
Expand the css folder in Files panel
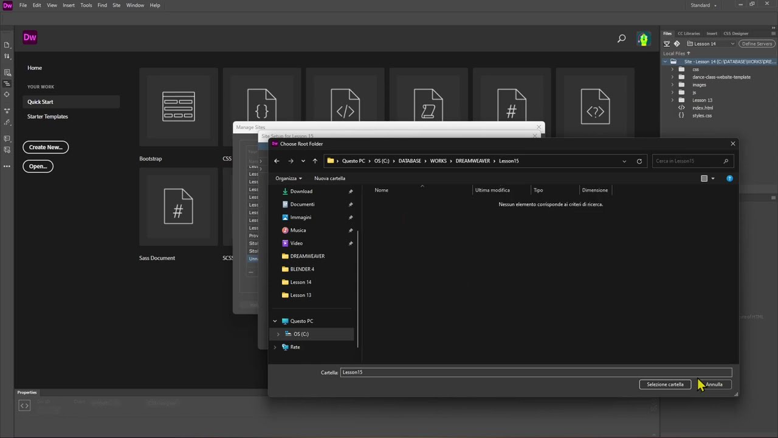click(x=672, y=69)
